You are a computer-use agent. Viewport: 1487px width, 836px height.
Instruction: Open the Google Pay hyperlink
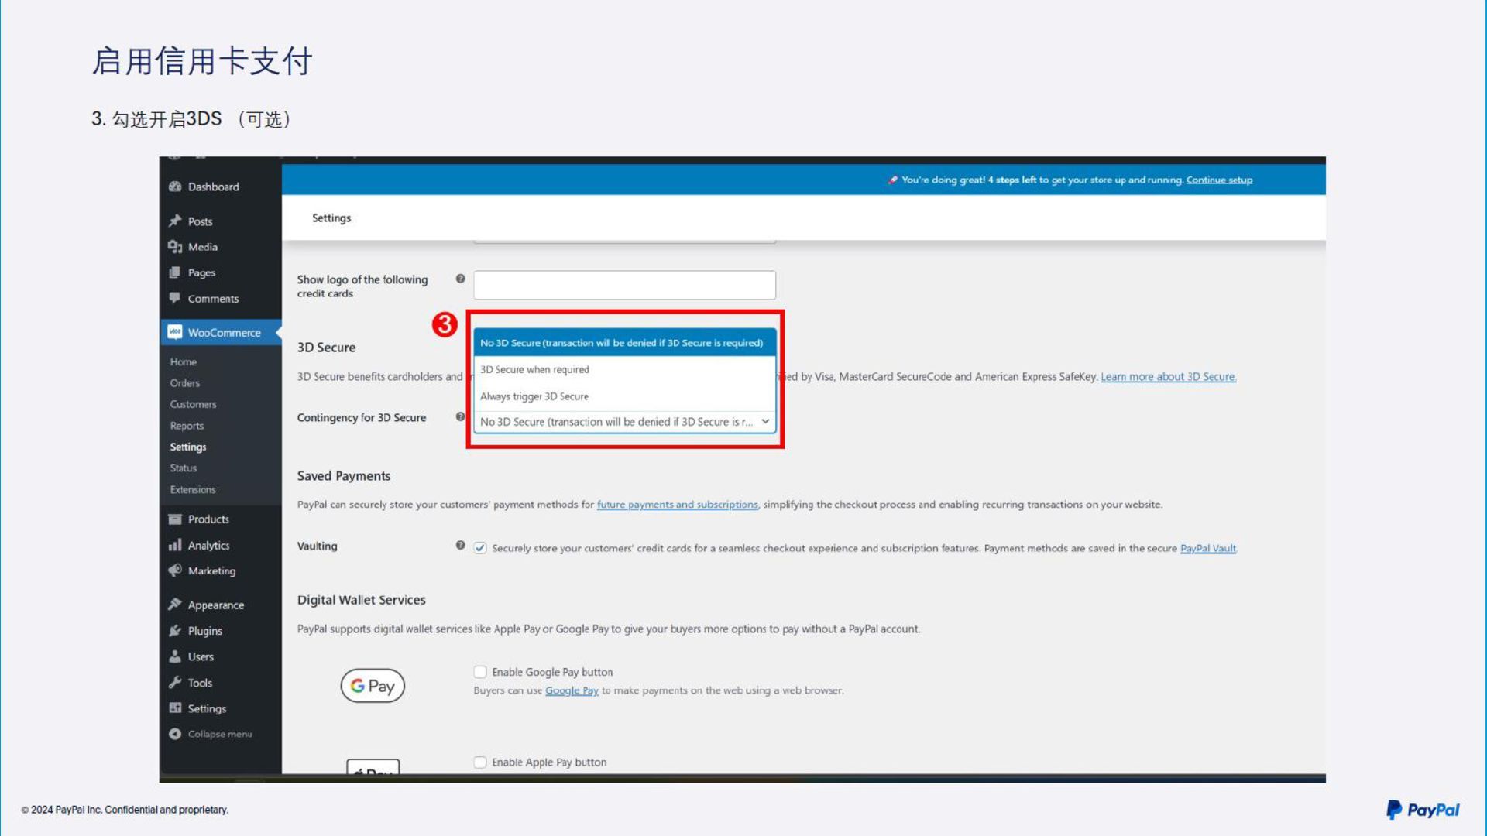pyautogui.click(x=572, y=690)
